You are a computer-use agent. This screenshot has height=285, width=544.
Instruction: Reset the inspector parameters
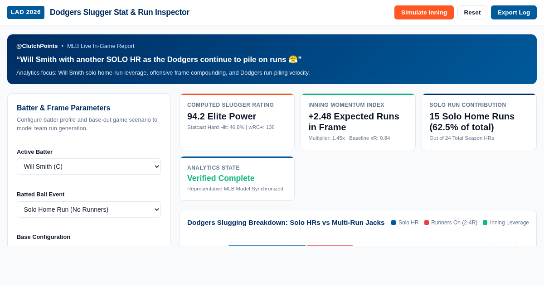click(472, 12)
